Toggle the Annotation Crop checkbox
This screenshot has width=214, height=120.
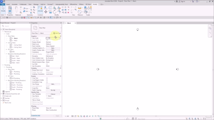tap(47, 82)
